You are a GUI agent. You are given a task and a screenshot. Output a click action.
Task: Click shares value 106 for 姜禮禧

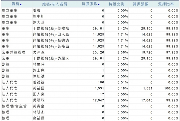tap(101, 82)
